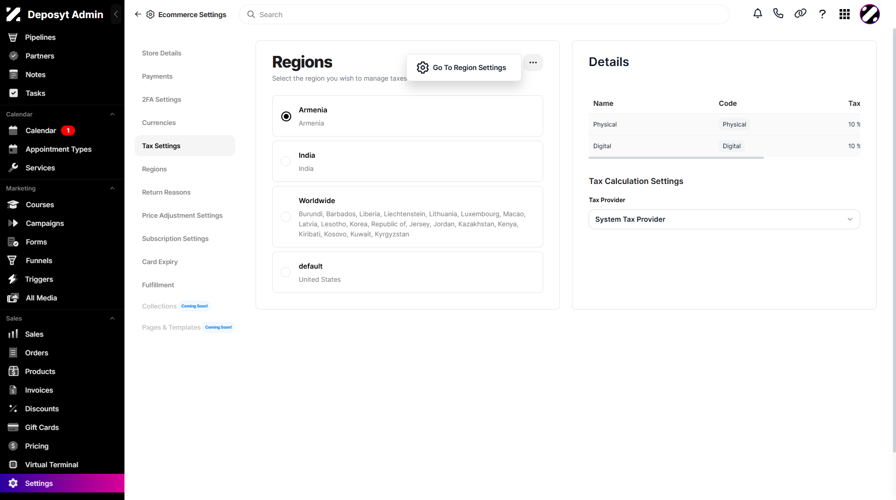This screenshot has height=500, width=896.
Task: Open the System Tax Provider dropdown
Action: point(724,219)
